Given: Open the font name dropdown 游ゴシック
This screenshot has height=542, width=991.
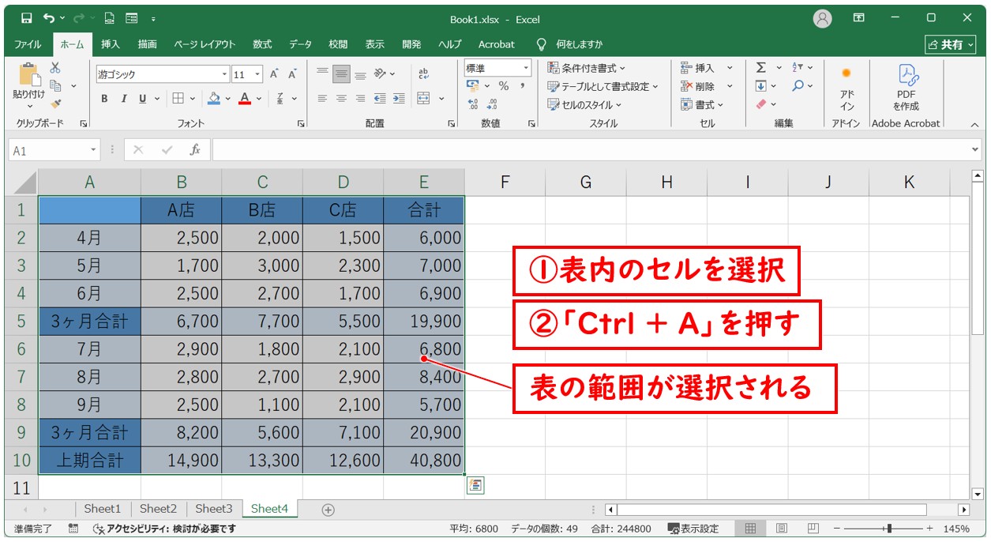Looking at the screenshot, I should click(x=225, y=74).
